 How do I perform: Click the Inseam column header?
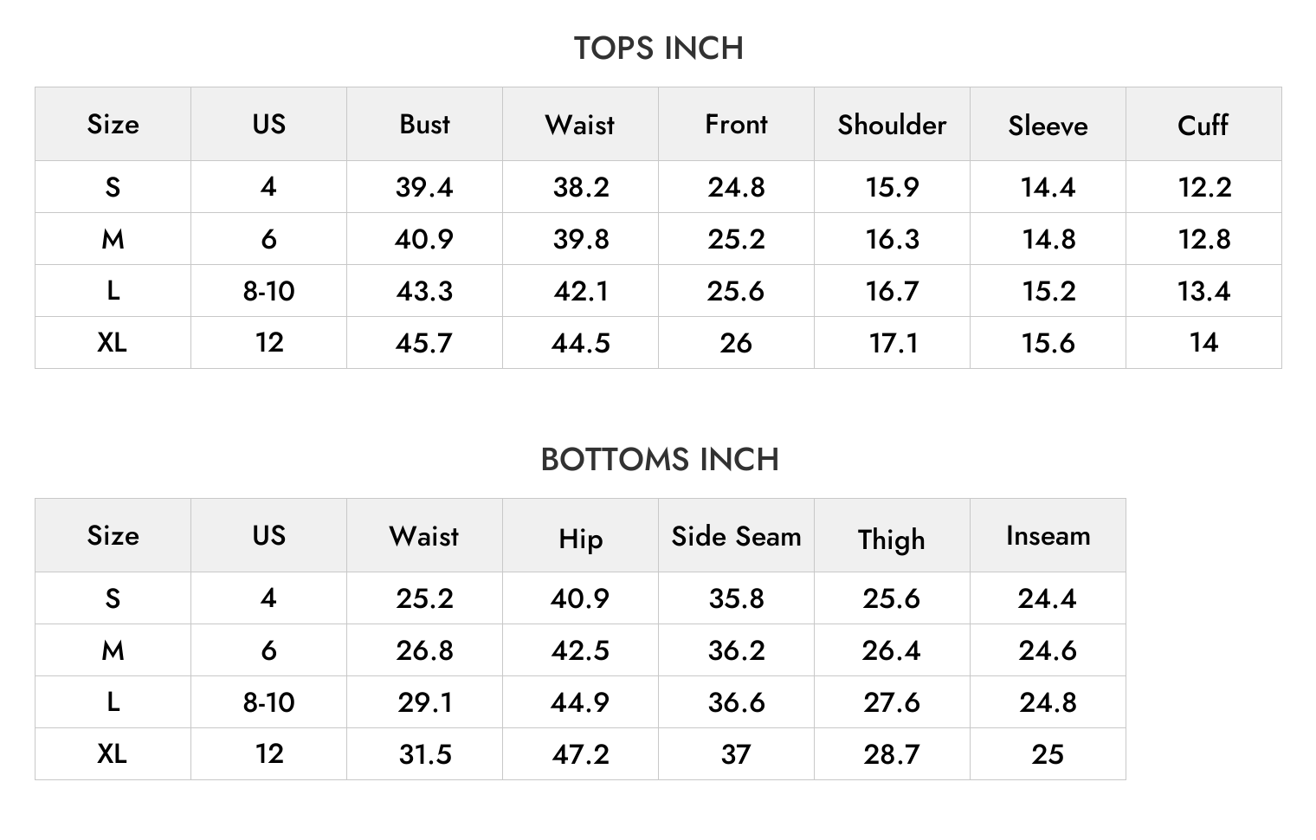coord(1048,536)
